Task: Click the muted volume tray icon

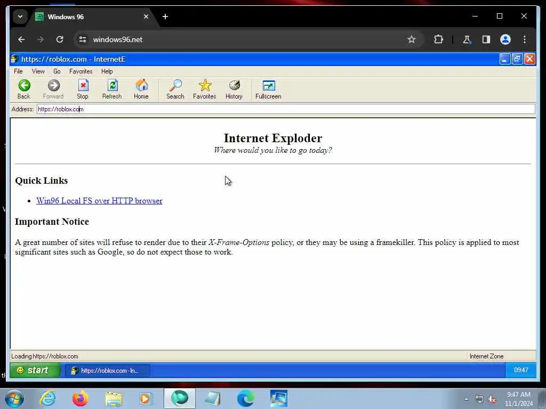Action: [492, 399]
